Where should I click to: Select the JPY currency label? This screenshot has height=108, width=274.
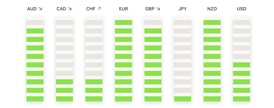pyautogui.click(x=182, y=9)
